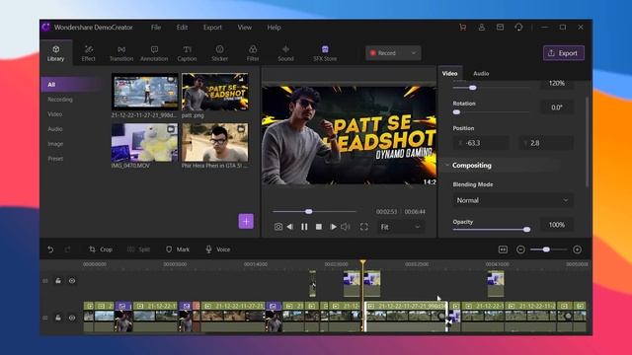Open the Fit zoom dropdown
The image size is (632, 355).
(x=400, y=227)
